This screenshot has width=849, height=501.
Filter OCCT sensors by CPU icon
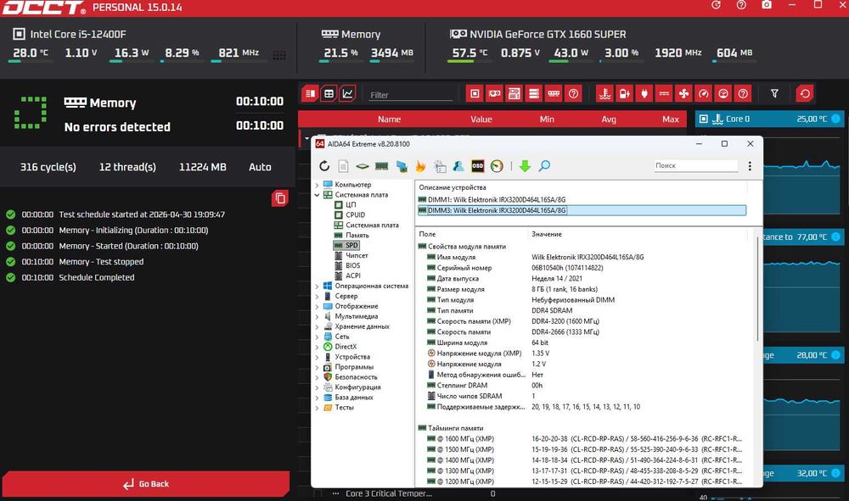[475, 93]
